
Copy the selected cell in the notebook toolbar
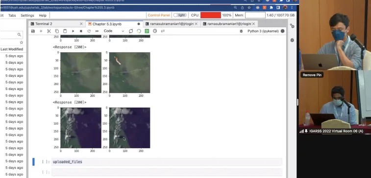click(x=57, y=31)
